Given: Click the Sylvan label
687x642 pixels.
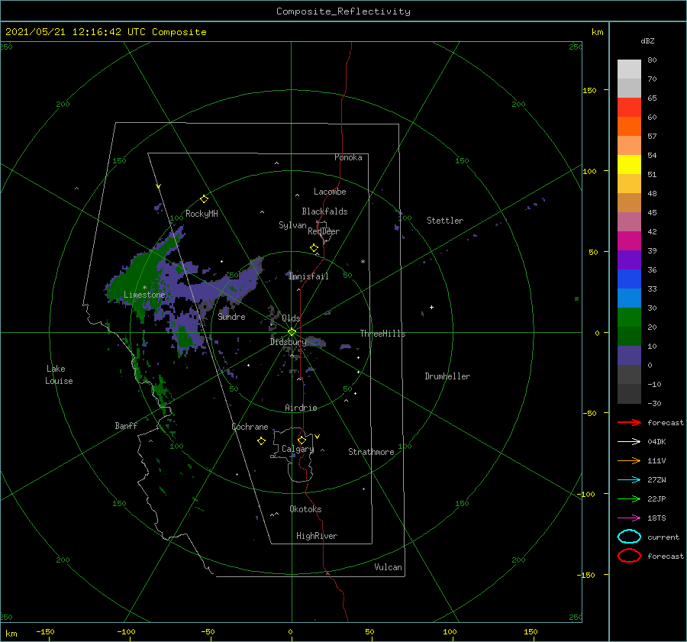Looking at the screenshot, I should pos(292,225).
